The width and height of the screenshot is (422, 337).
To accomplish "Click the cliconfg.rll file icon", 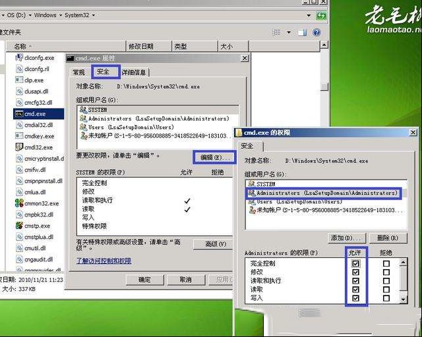I will (x=19, y=69).
